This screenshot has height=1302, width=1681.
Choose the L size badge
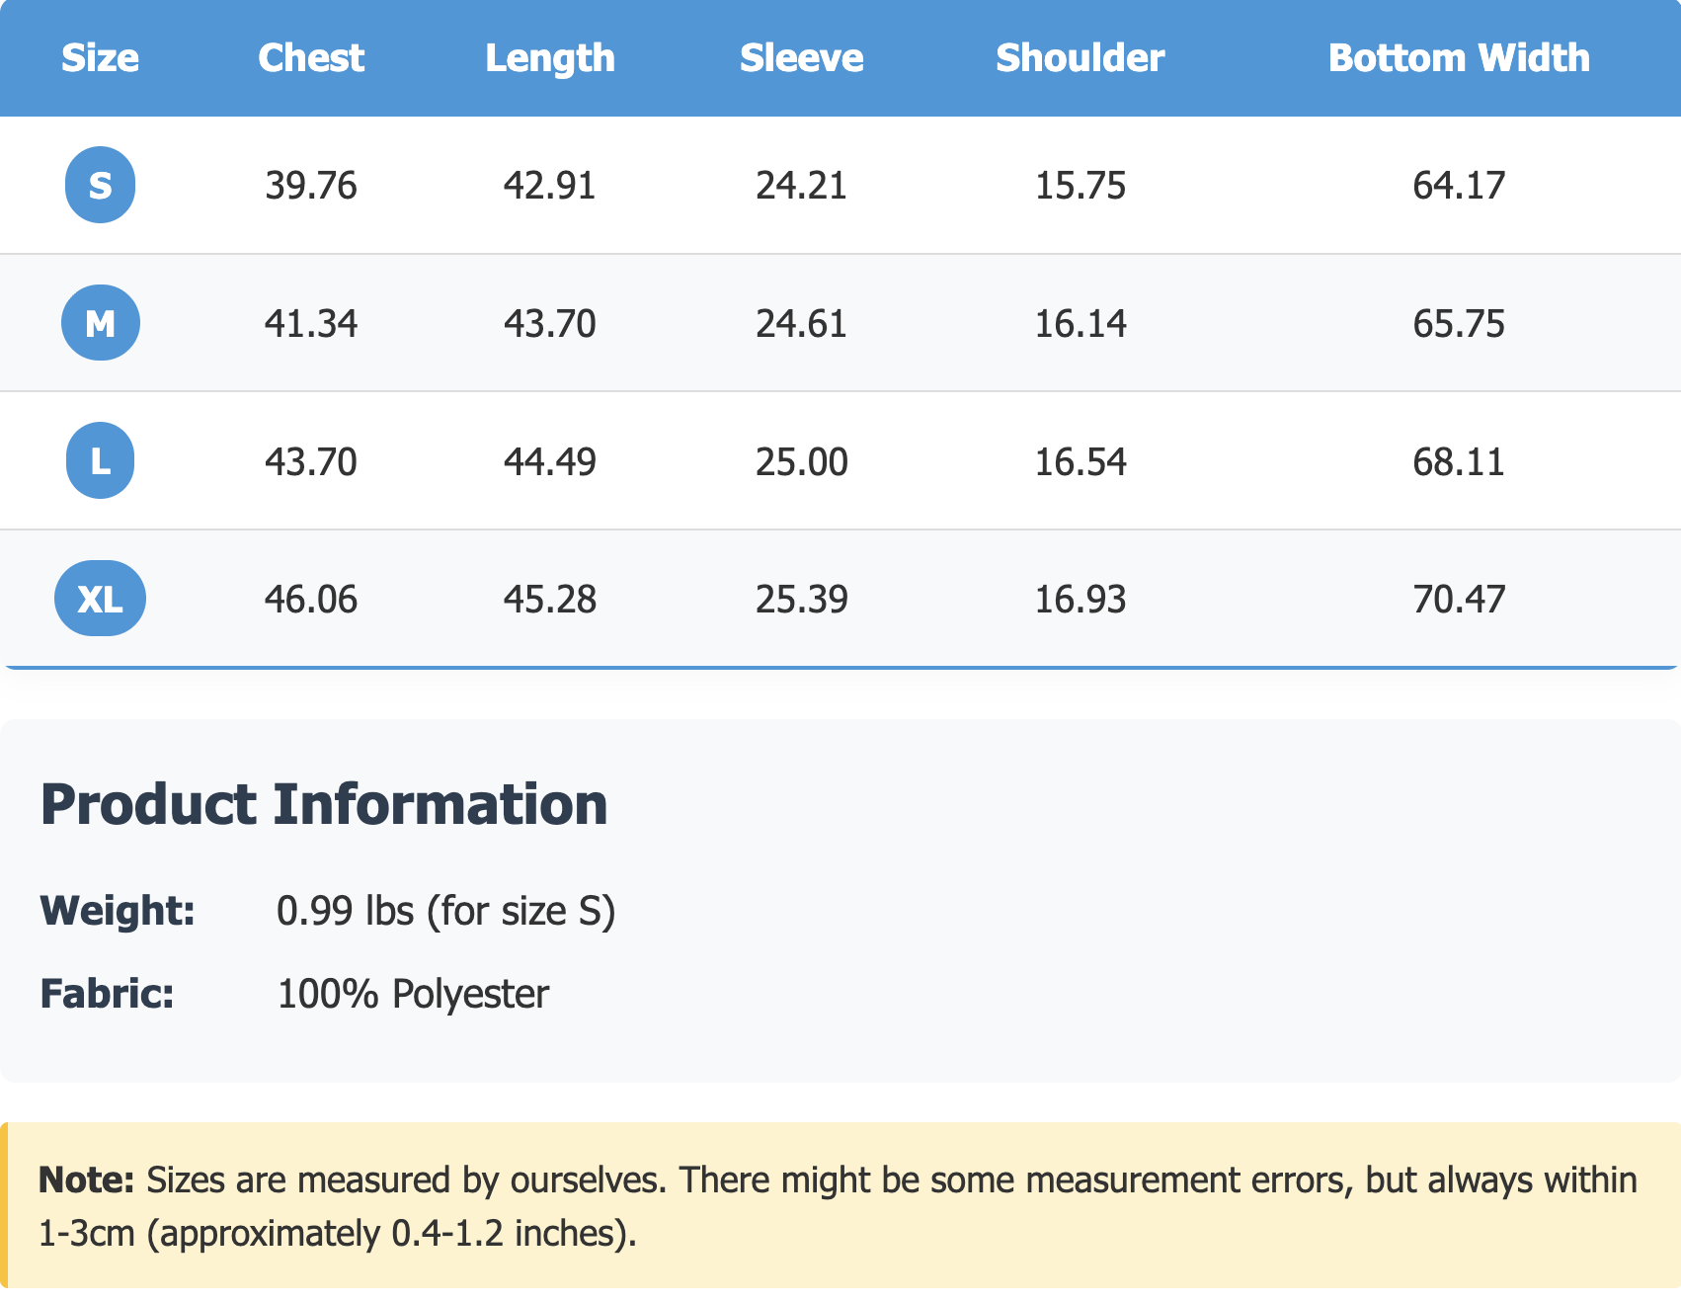100,460
